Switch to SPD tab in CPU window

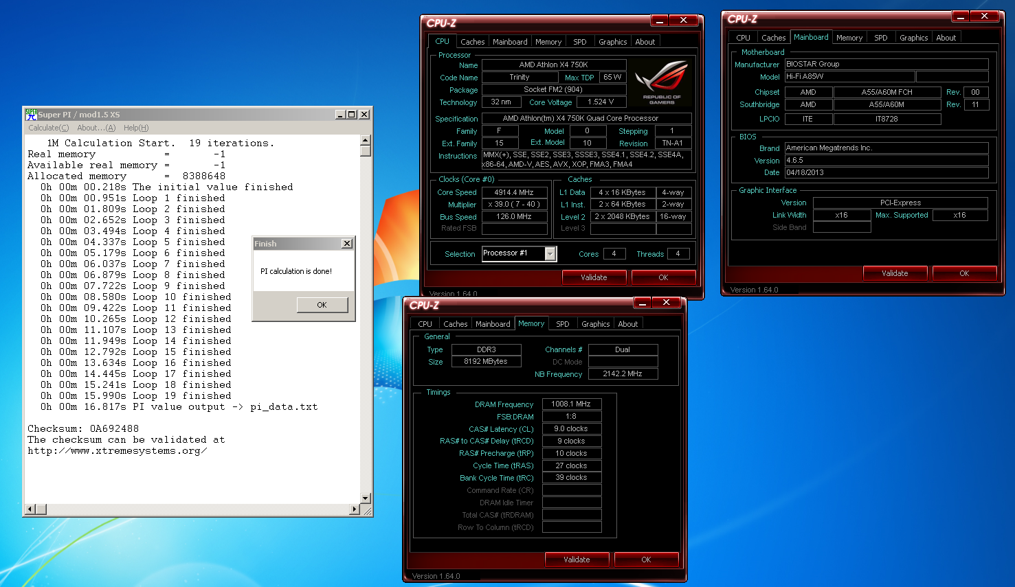(x=580, y=42)
